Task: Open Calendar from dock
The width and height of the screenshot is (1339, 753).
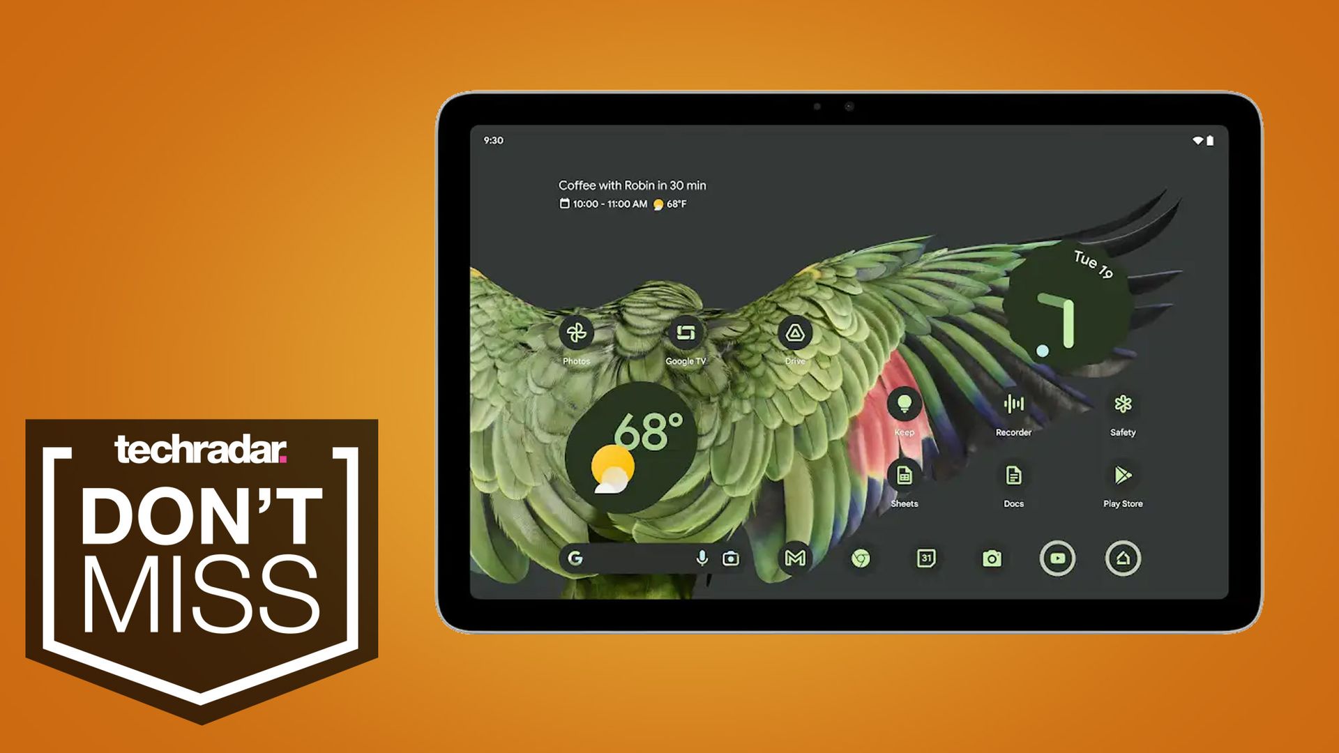Action: [x=921, y=559]
